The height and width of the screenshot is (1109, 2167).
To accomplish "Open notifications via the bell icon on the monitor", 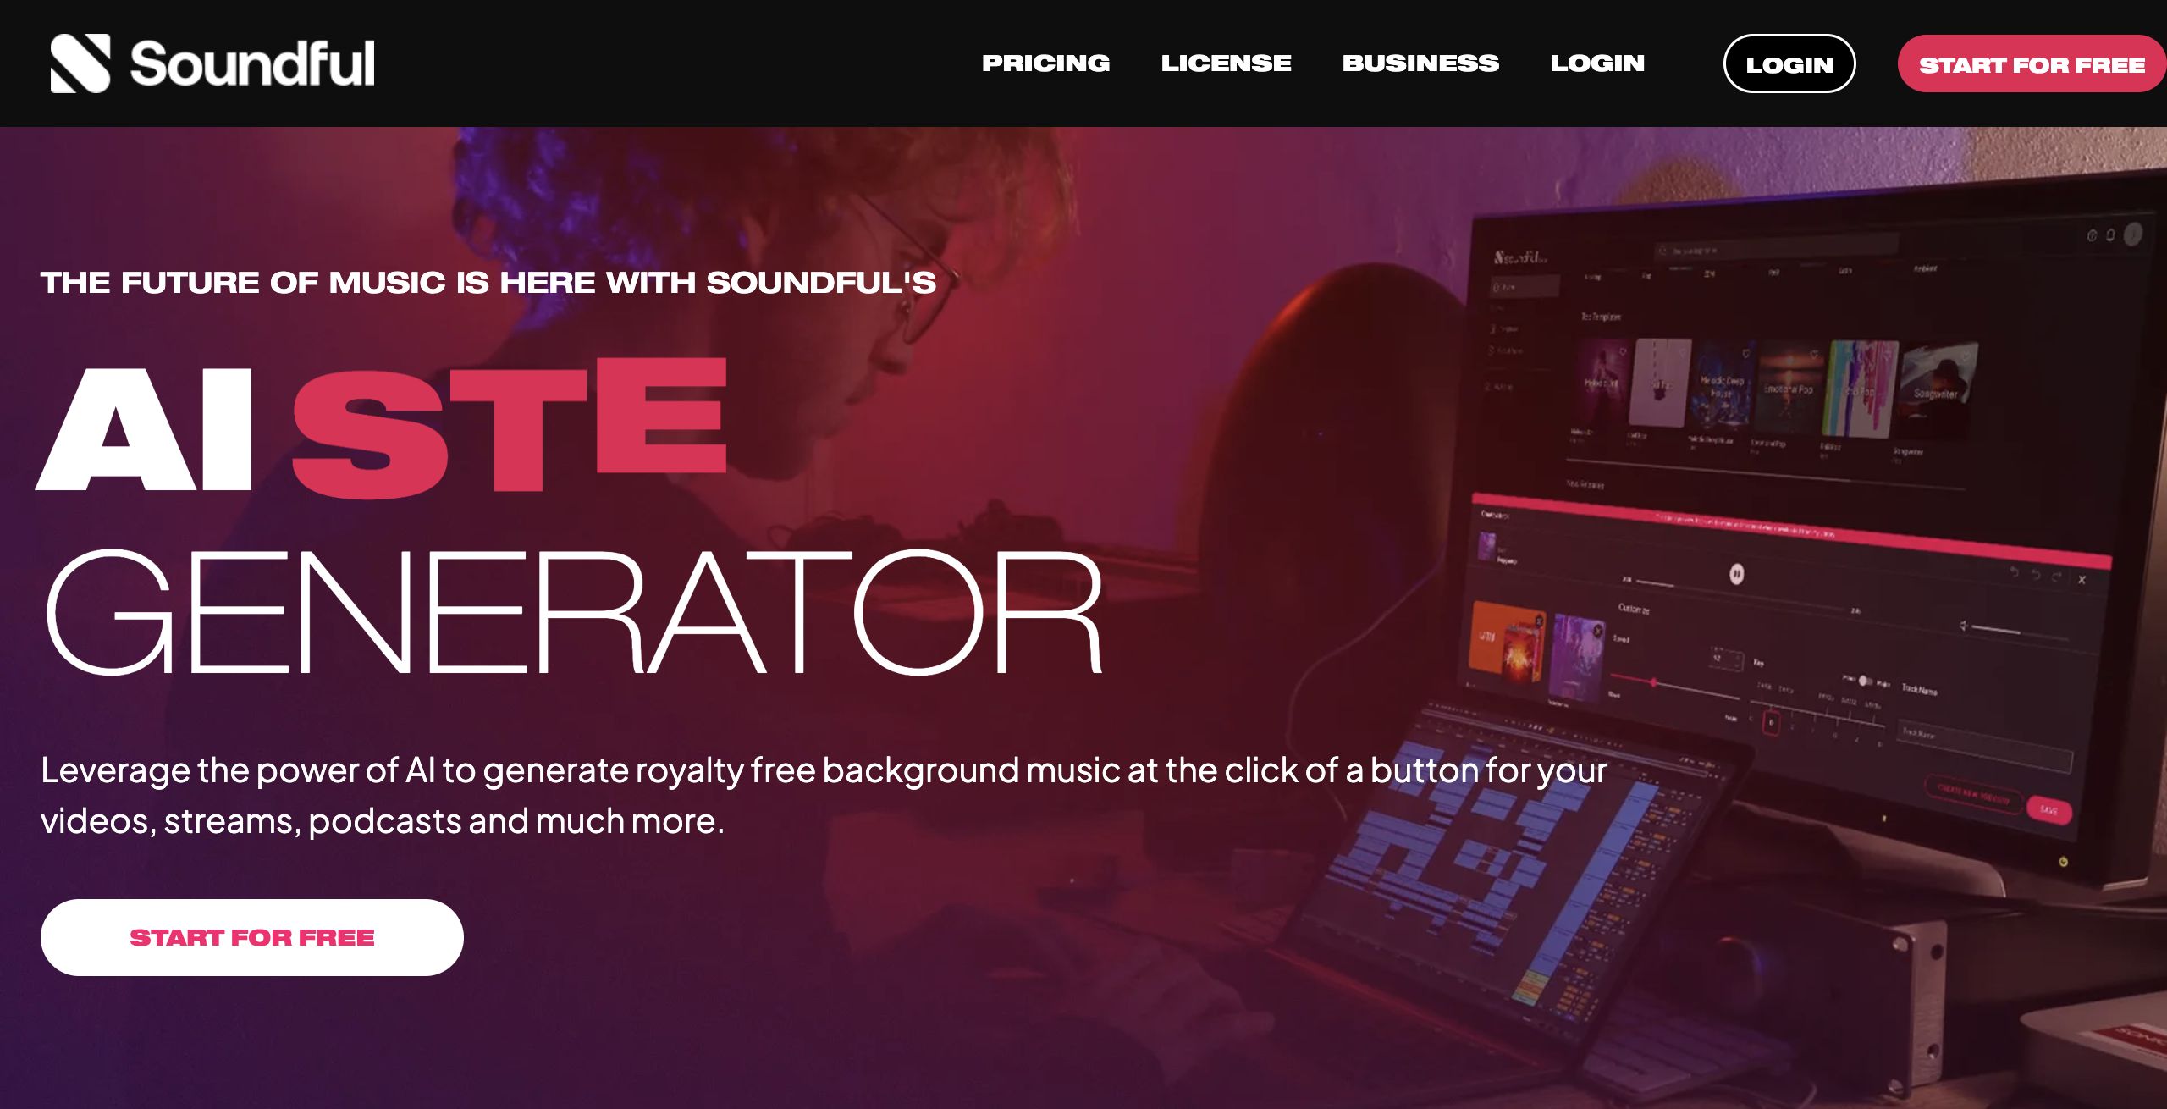I will [2110, 234].
